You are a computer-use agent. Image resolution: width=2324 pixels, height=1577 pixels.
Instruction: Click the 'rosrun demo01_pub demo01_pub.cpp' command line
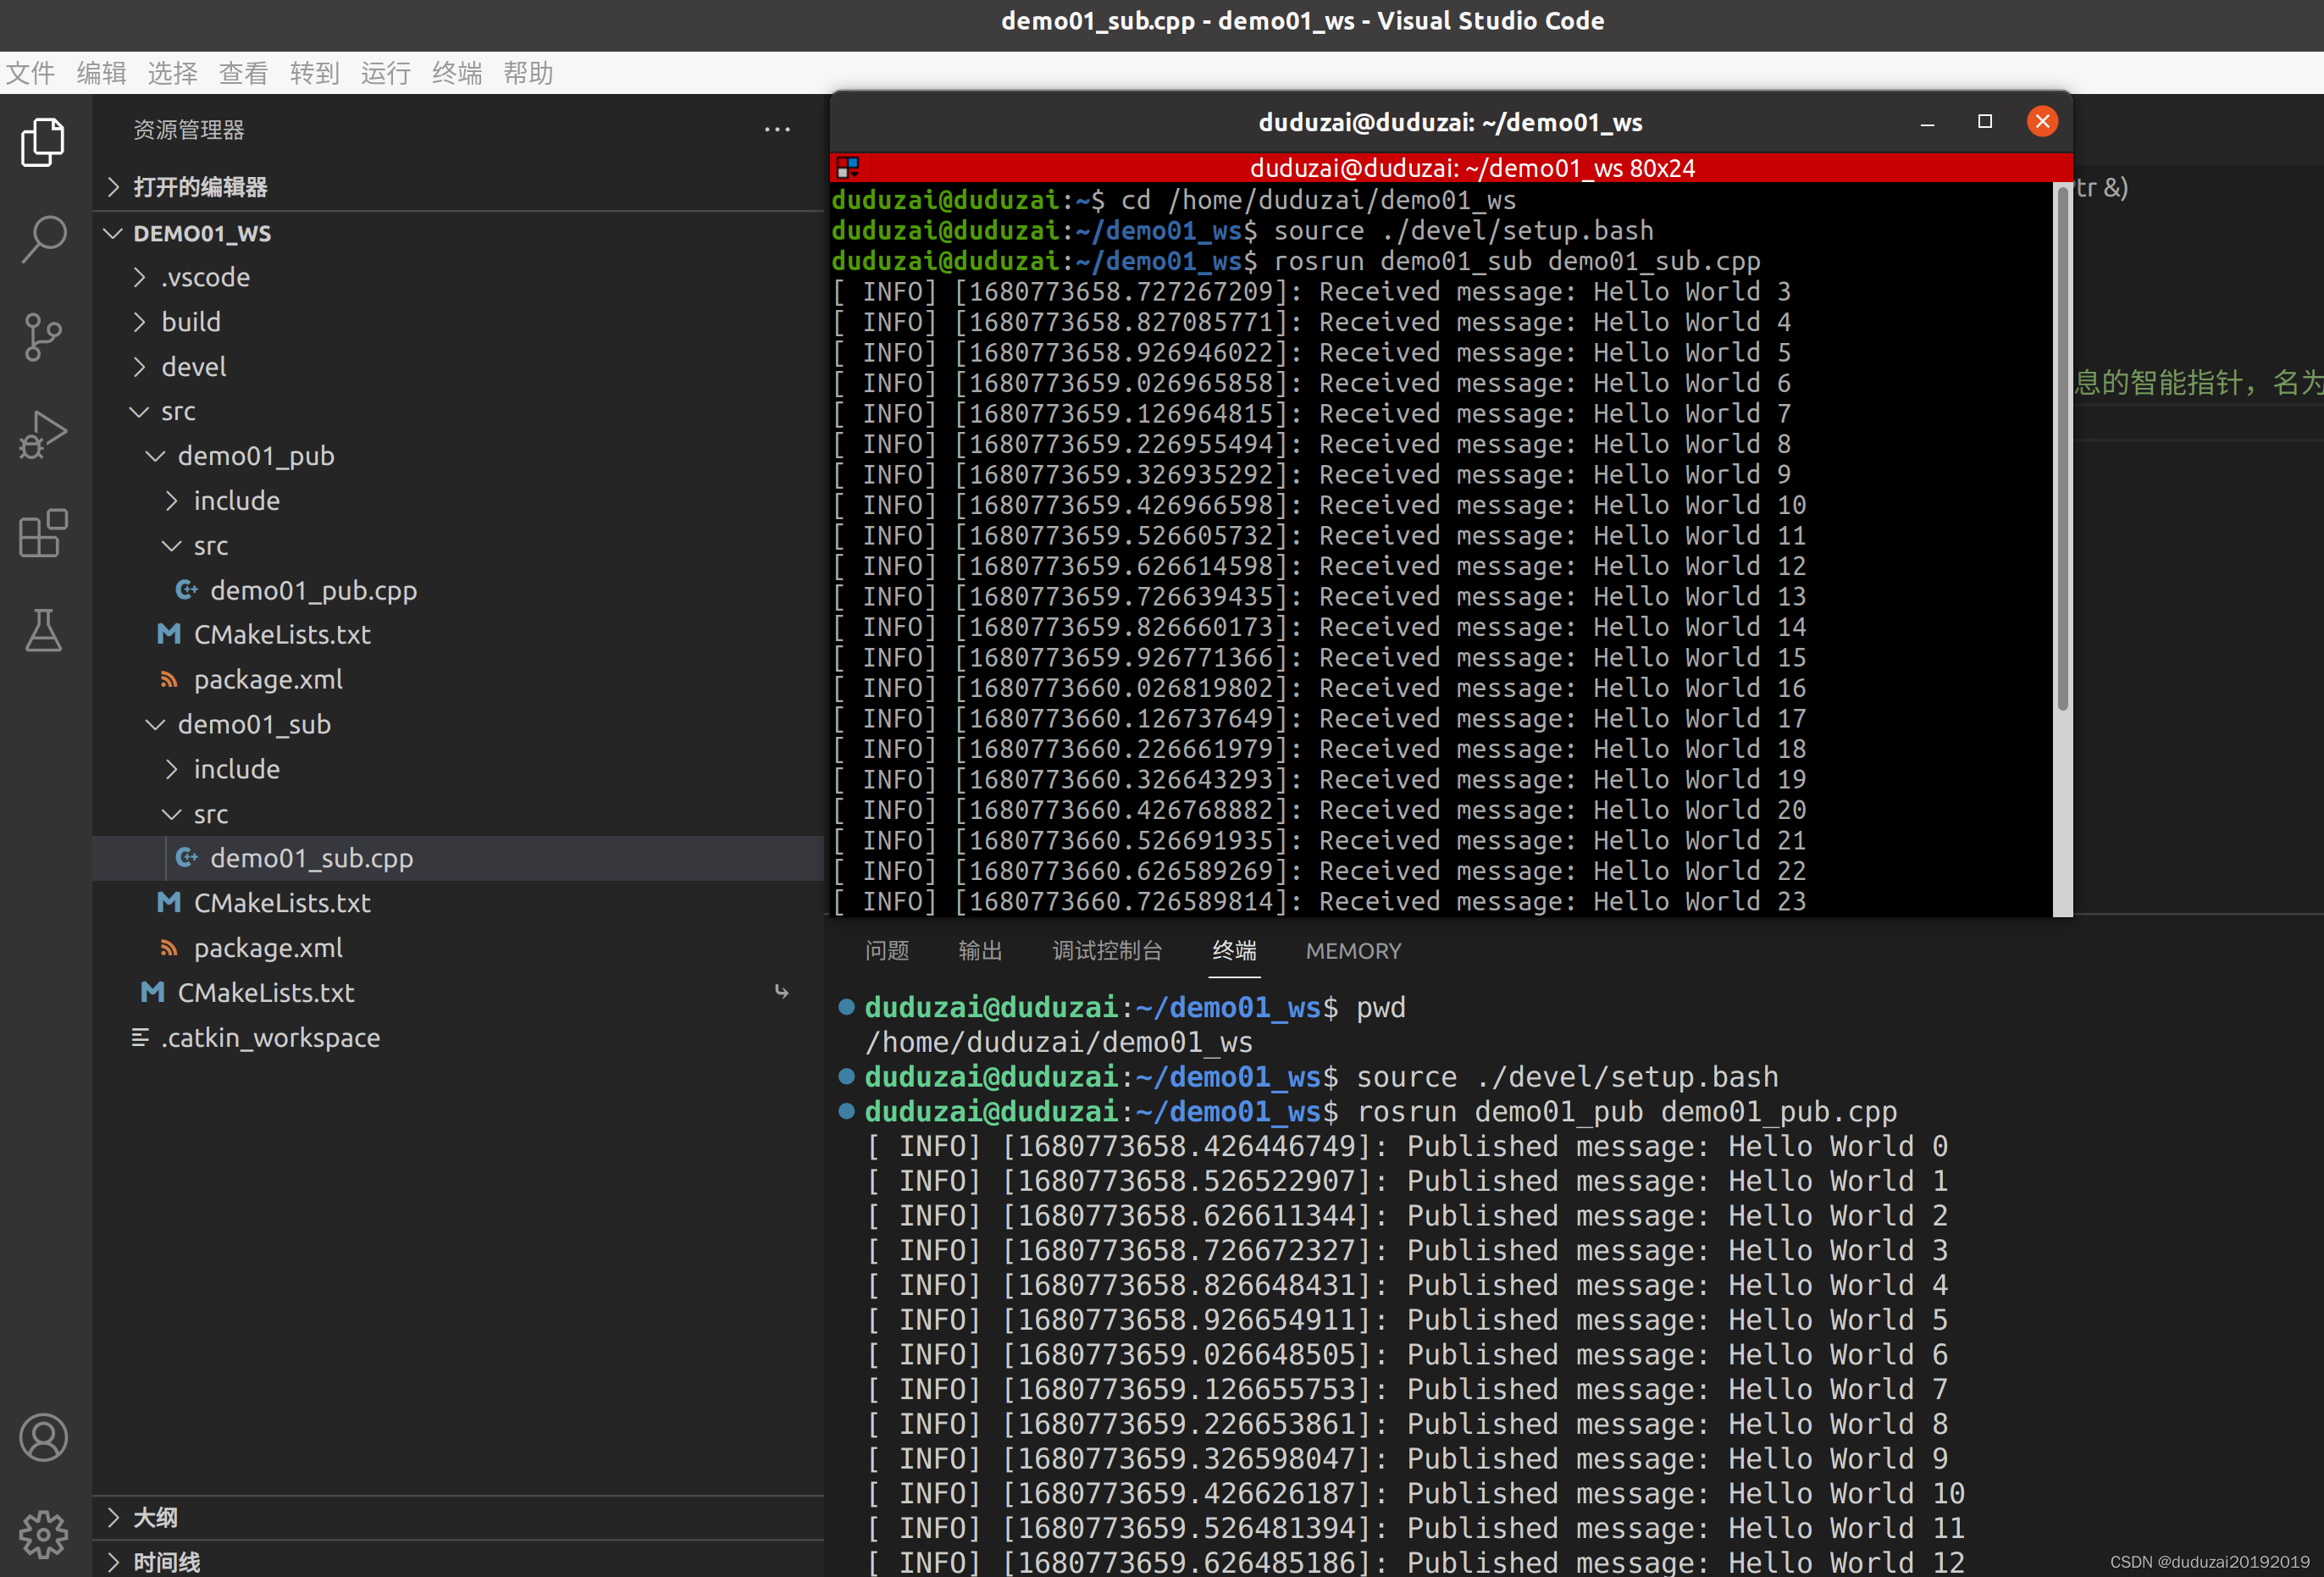tap(1626, 1112)
